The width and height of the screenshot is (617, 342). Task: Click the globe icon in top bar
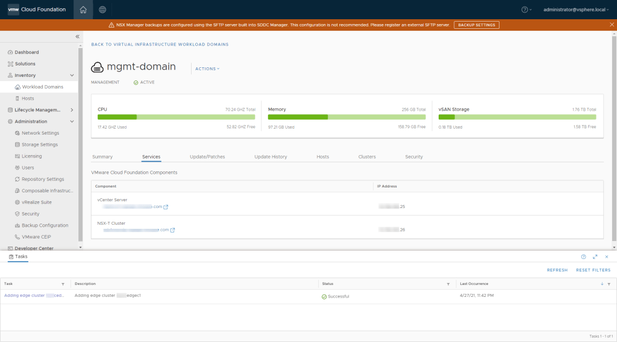[x=102, y=10]
